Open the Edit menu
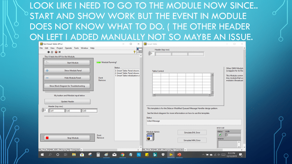The image size is (292, 164). click(47, 48)
